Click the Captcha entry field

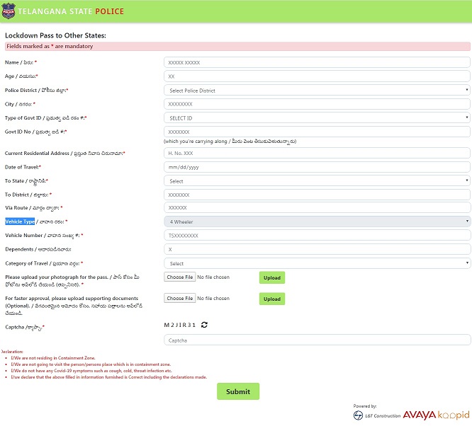click(x=317, y=340)
